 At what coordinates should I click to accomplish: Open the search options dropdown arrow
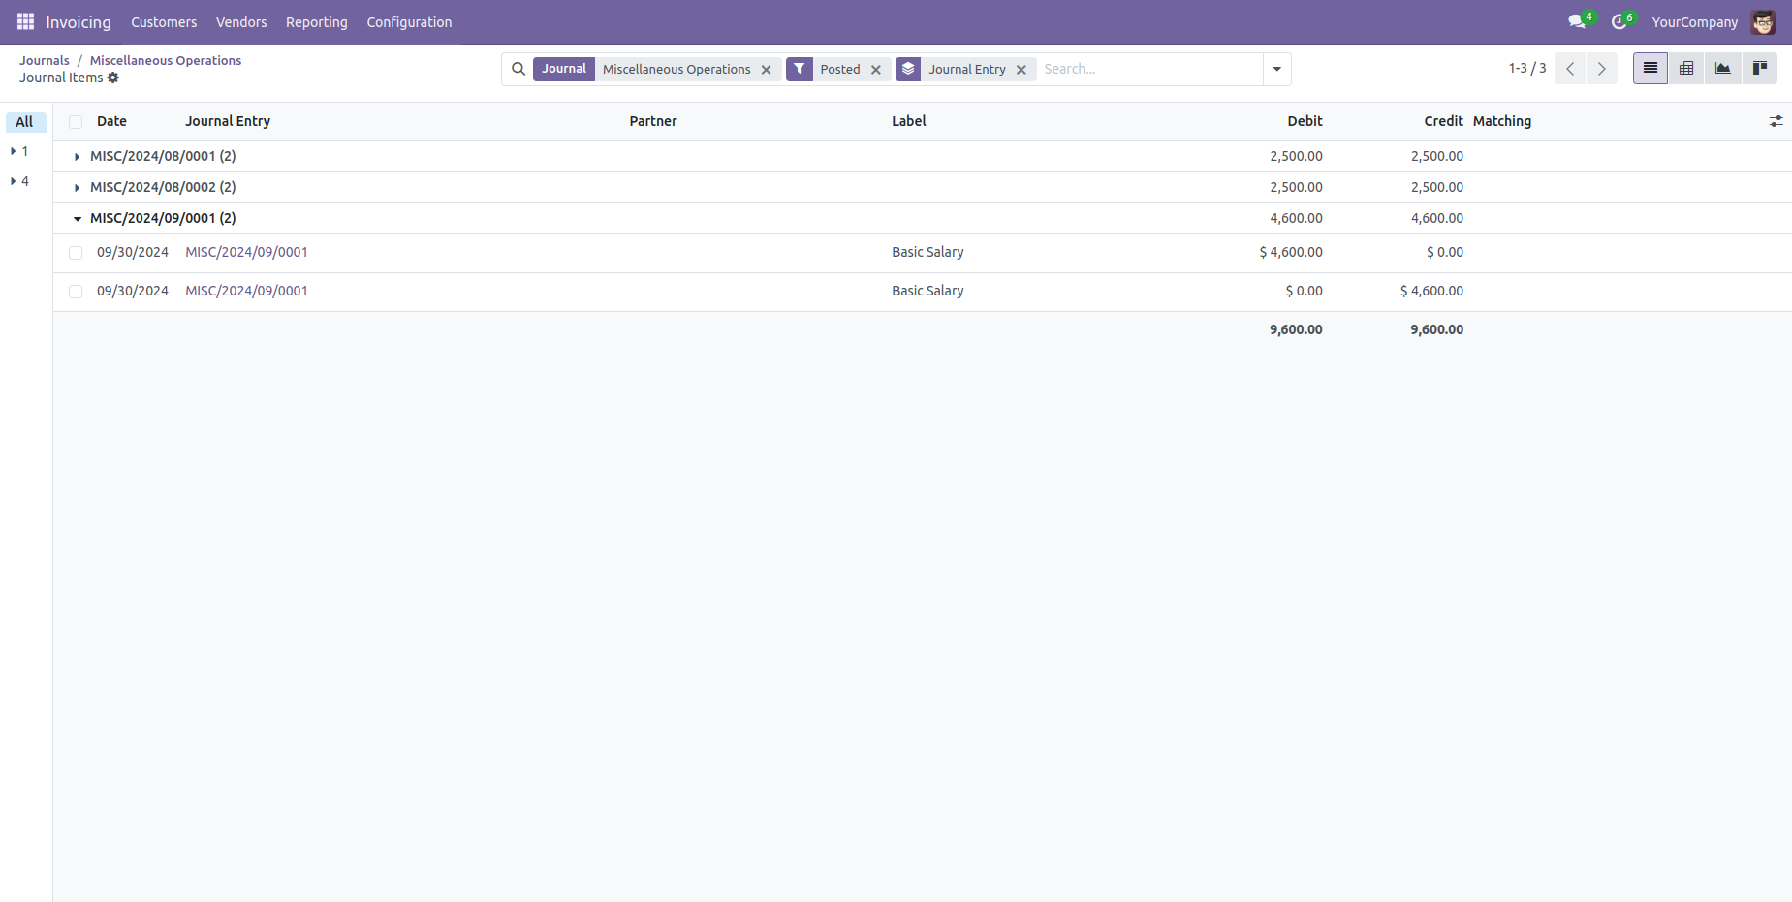1276,69
